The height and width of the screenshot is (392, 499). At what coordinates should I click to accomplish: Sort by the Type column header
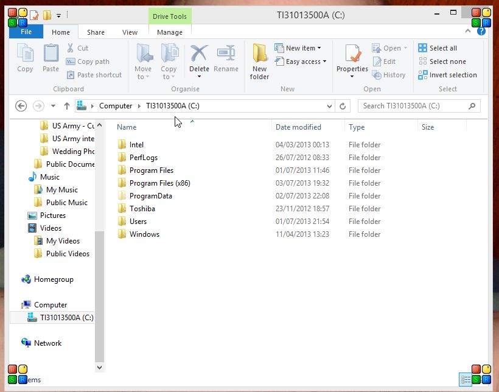click(x=357, y=127)
